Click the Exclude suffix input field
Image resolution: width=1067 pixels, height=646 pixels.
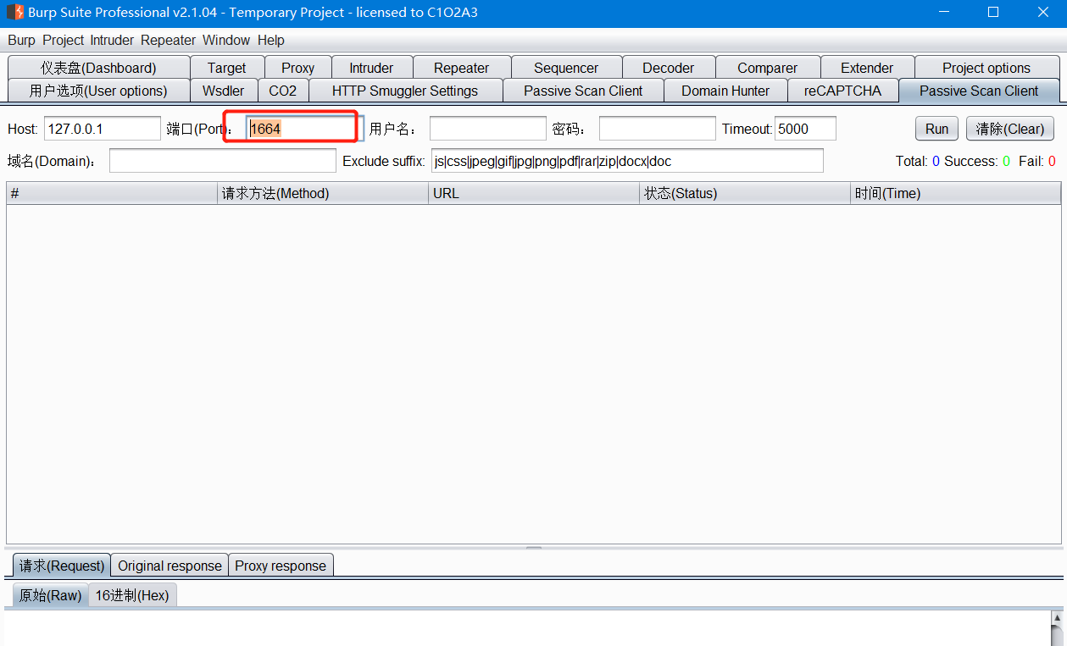[x=627, y=161]
